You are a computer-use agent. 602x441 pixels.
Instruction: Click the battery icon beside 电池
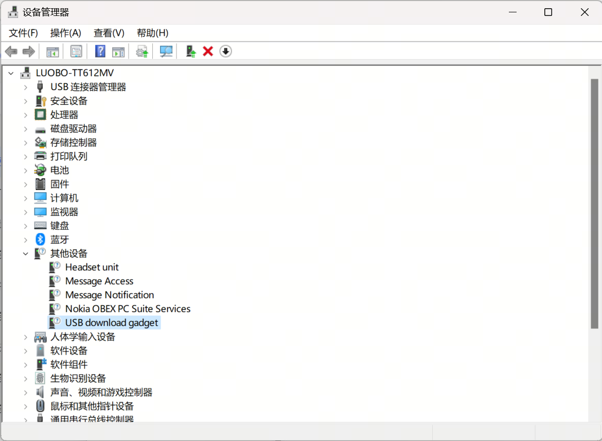40,170
